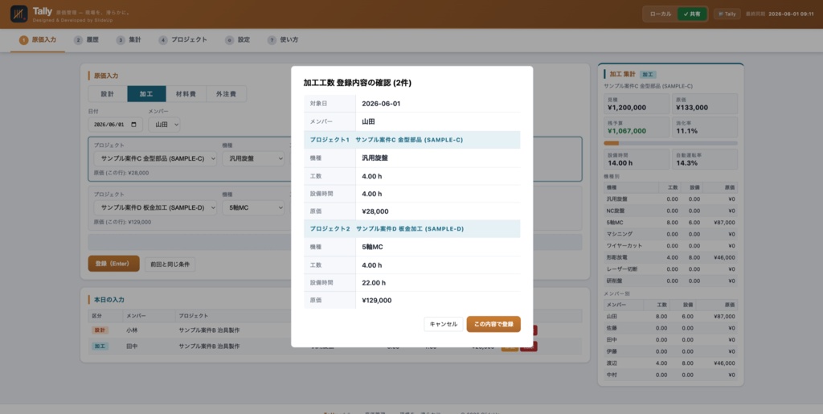Click 機種 value 汎用旋盤 in dialog

(x=375, y=158)
